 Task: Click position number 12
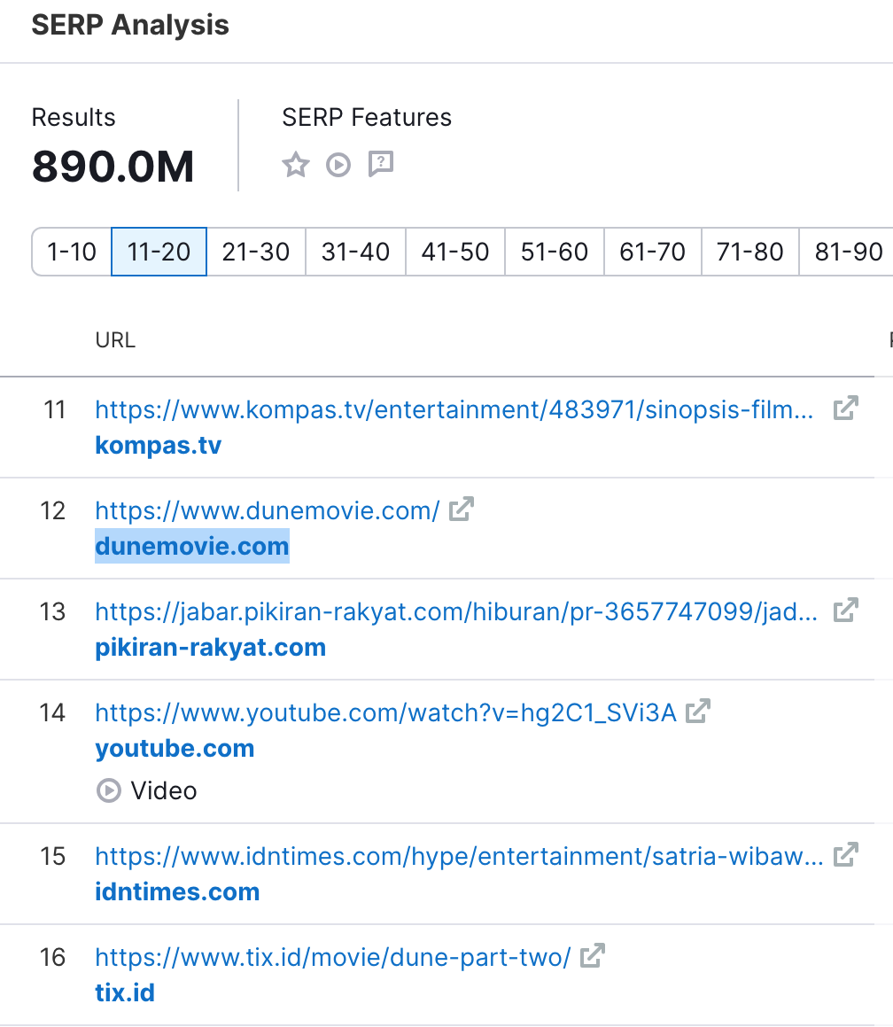pyautogui.click(x=53, y=511)
